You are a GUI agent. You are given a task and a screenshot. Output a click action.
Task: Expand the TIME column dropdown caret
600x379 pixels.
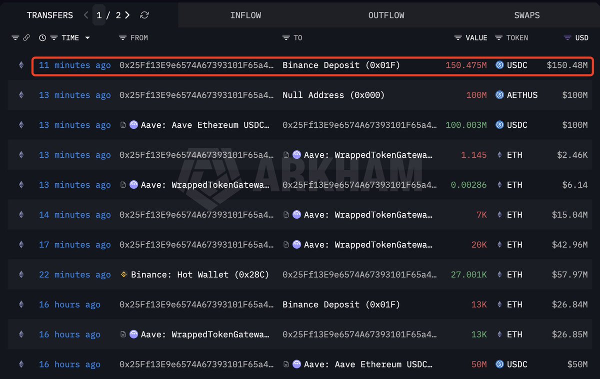(x=87, y=38)
